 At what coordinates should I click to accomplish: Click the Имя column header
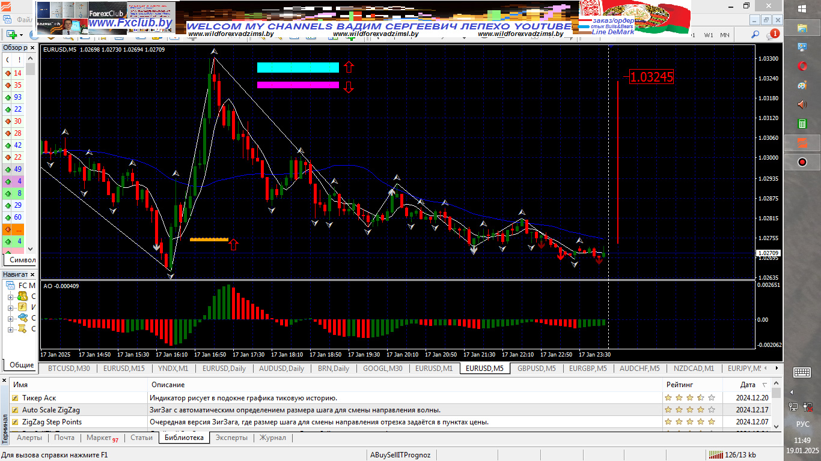pyautogui.click(x=78, y=385)
